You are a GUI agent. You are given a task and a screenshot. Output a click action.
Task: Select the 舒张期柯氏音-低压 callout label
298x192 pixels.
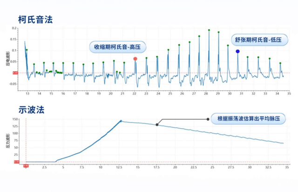pyautogui.click(x=259, y=40)
